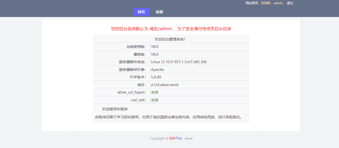Open the 网站首页 link in header

coord(252,3)
